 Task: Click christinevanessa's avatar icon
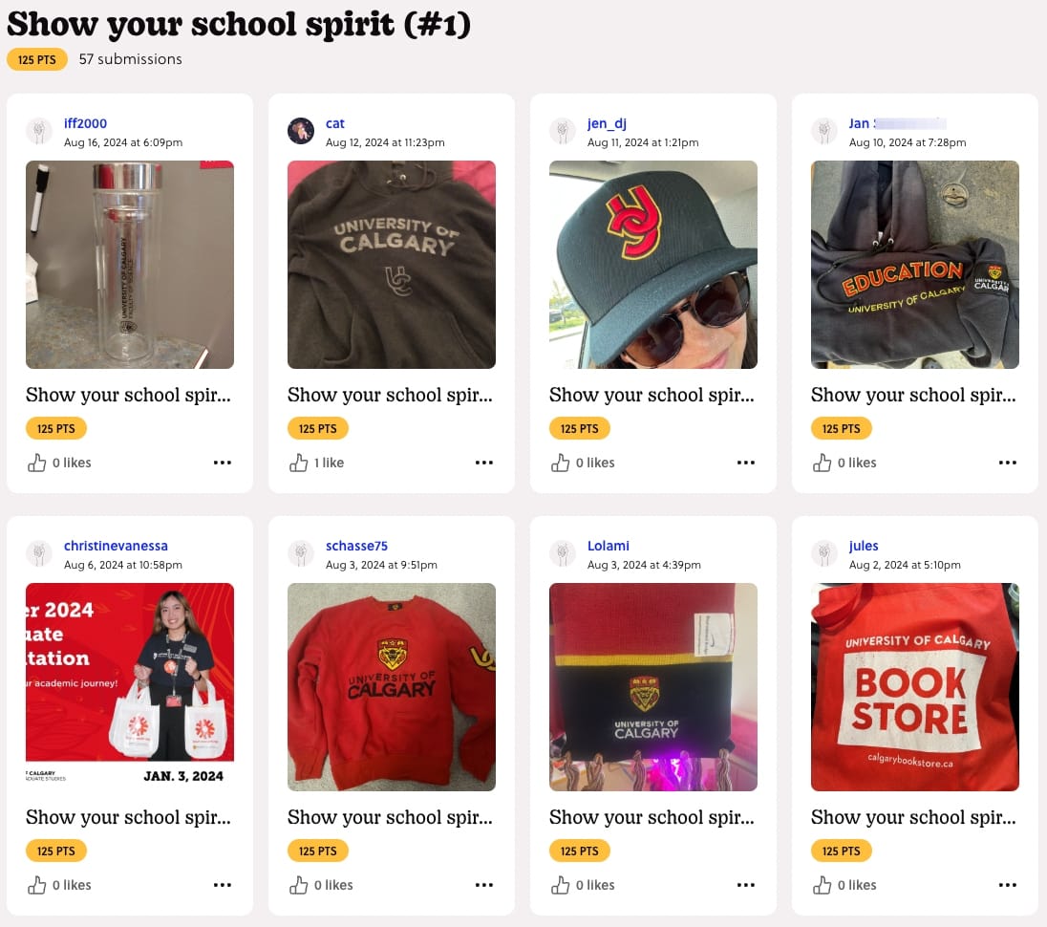pyautogui.click(x=39, y=553)
